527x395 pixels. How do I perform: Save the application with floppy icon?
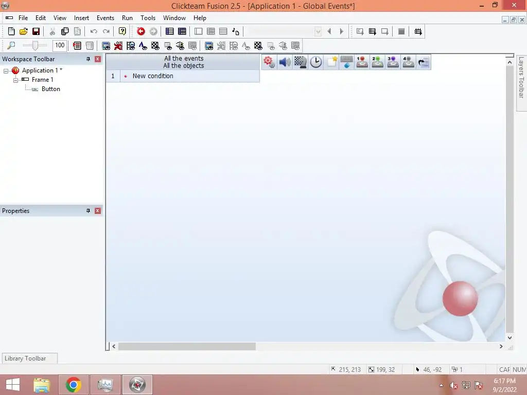tap(36, 31)
